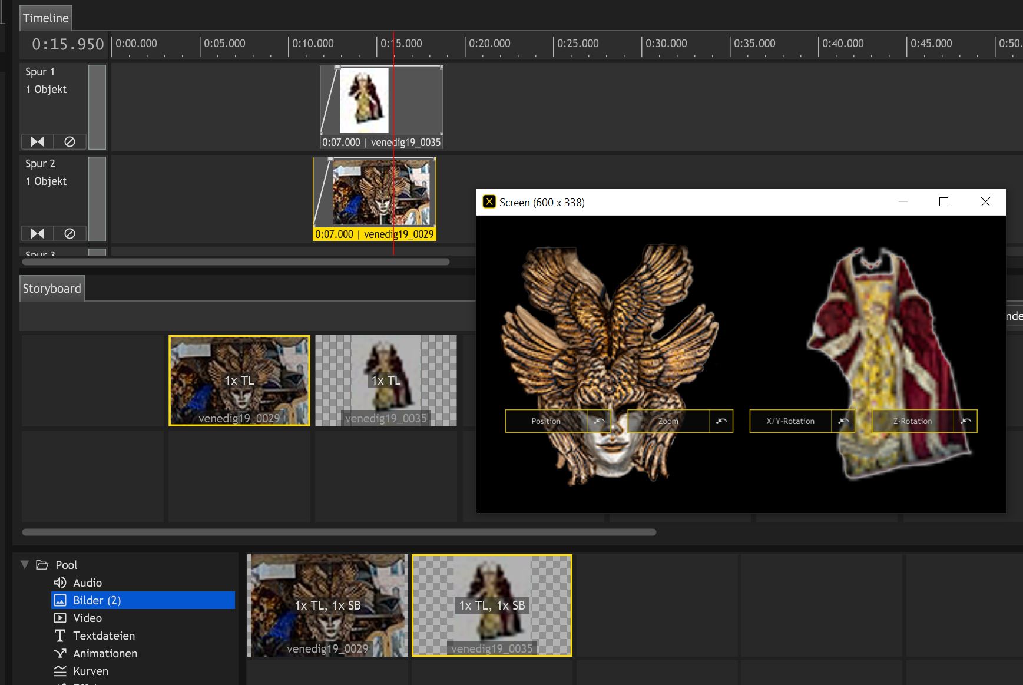Select Bilder (2) in the pool
1023x685 pixels.
(143, 600)
